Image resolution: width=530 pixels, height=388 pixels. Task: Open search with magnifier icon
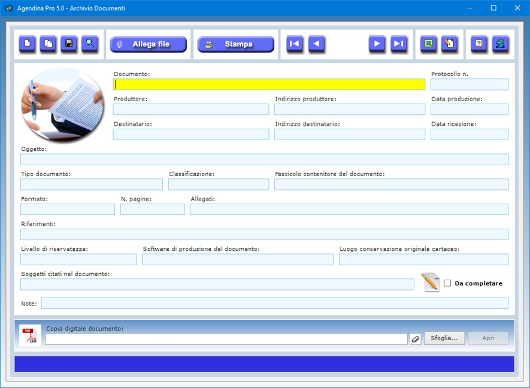(x=90, y=44)
